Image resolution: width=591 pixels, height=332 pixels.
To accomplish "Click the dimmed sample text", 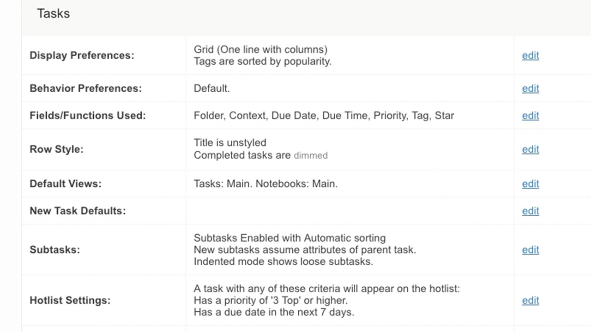I will tap(311, 156).
